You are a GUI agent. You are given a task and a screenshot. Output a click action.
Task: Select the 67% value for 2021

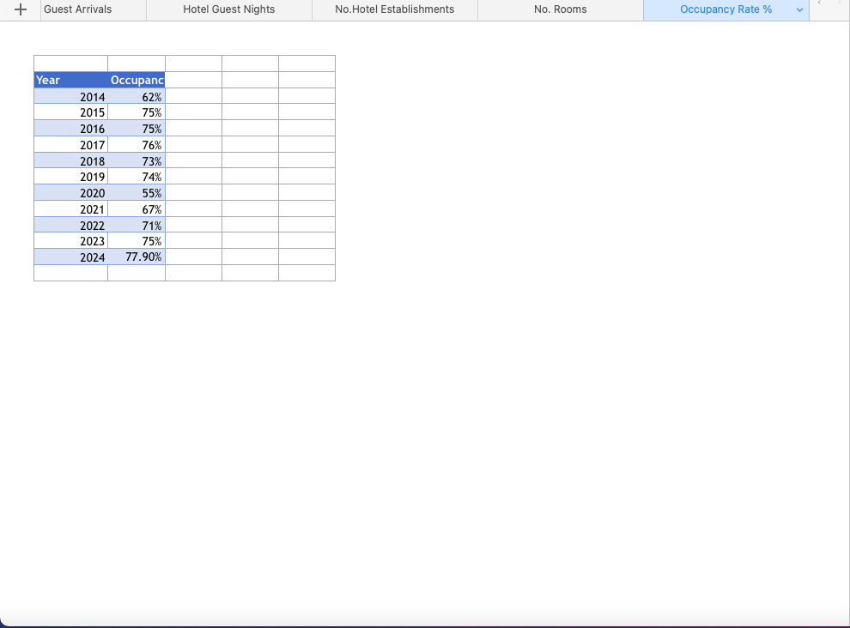pyautogui.click(x=137, y=209)
